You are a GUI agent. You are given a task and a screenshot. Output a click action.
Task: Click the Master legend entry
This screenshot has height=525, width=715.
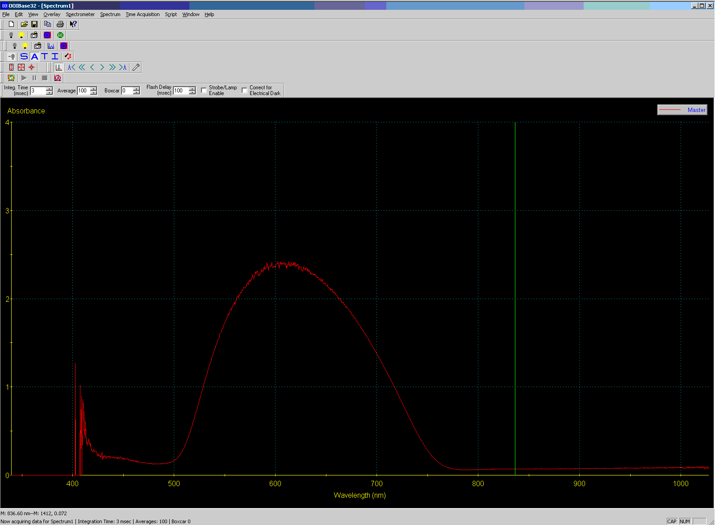[682, 110]
